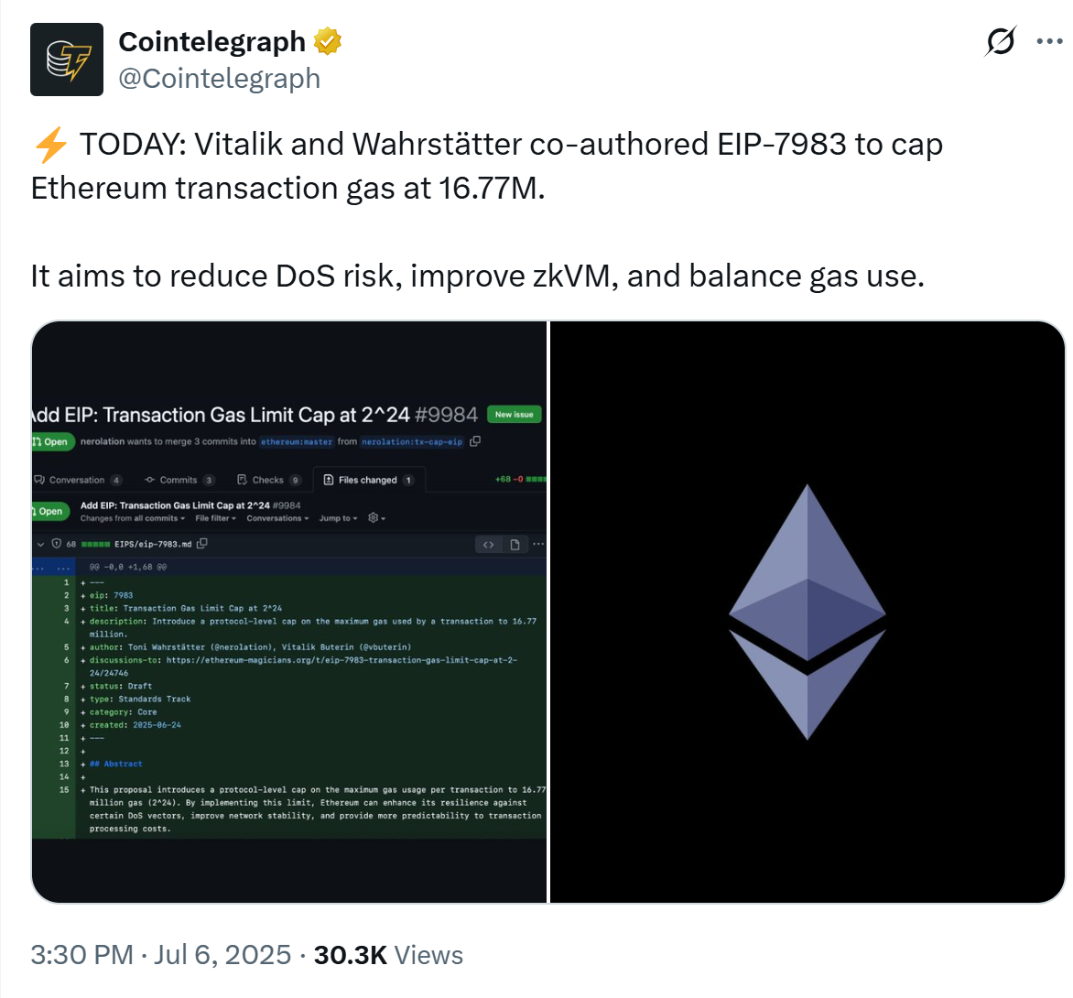
Task: Open the "Changes from all commits" dropdown
Action: point(133,518)
